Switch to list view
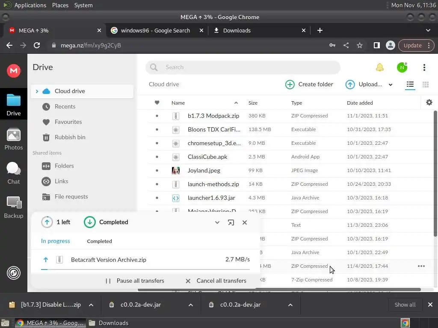This screenshot has height=328, width=438. point(410,84)
